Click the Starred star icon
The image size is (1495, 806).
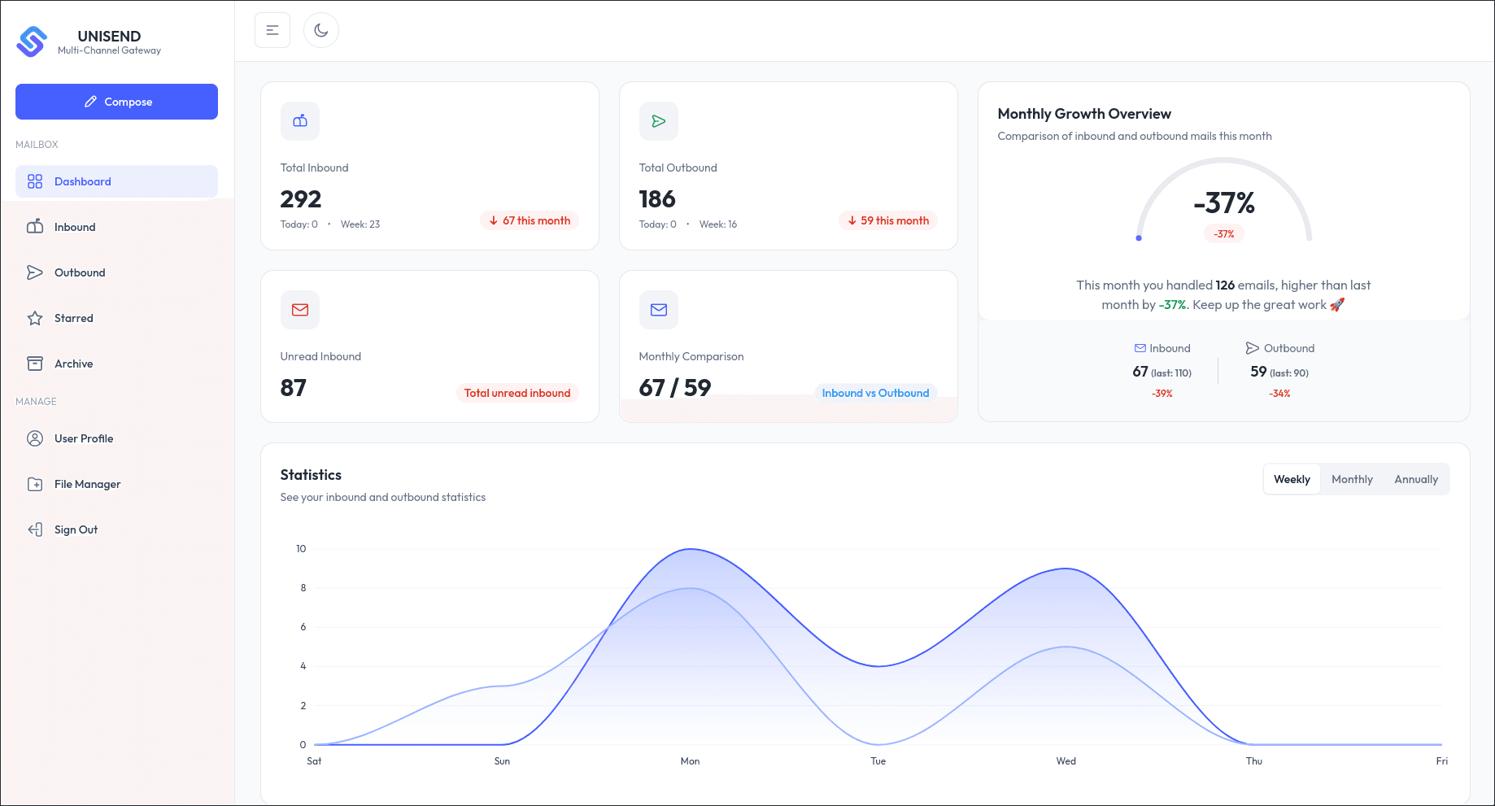[35, 318]
